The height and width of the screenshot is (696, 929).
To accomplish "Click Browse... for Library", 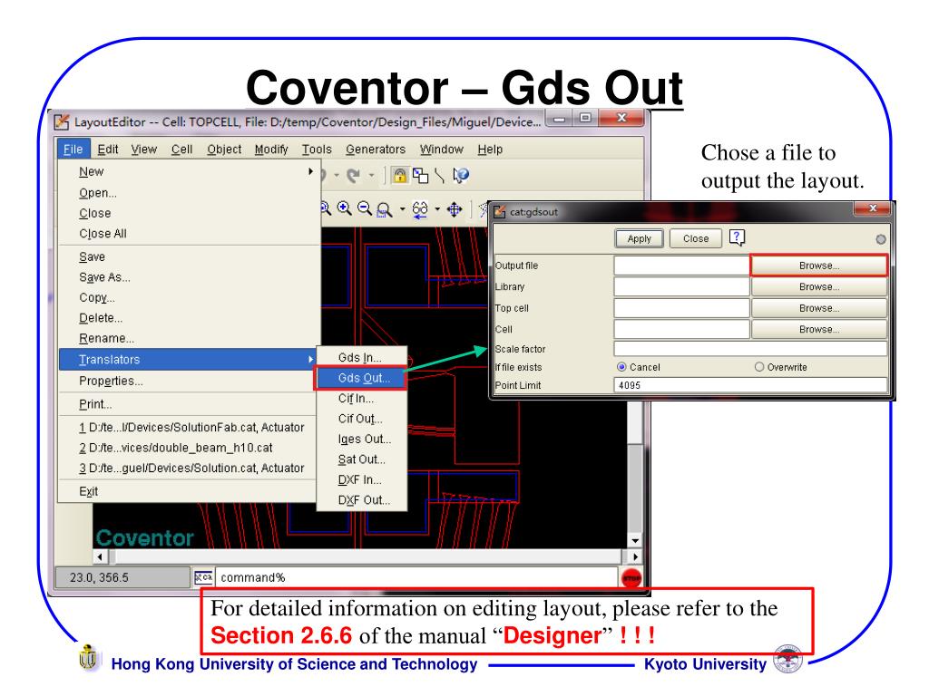I will point(819,287).
